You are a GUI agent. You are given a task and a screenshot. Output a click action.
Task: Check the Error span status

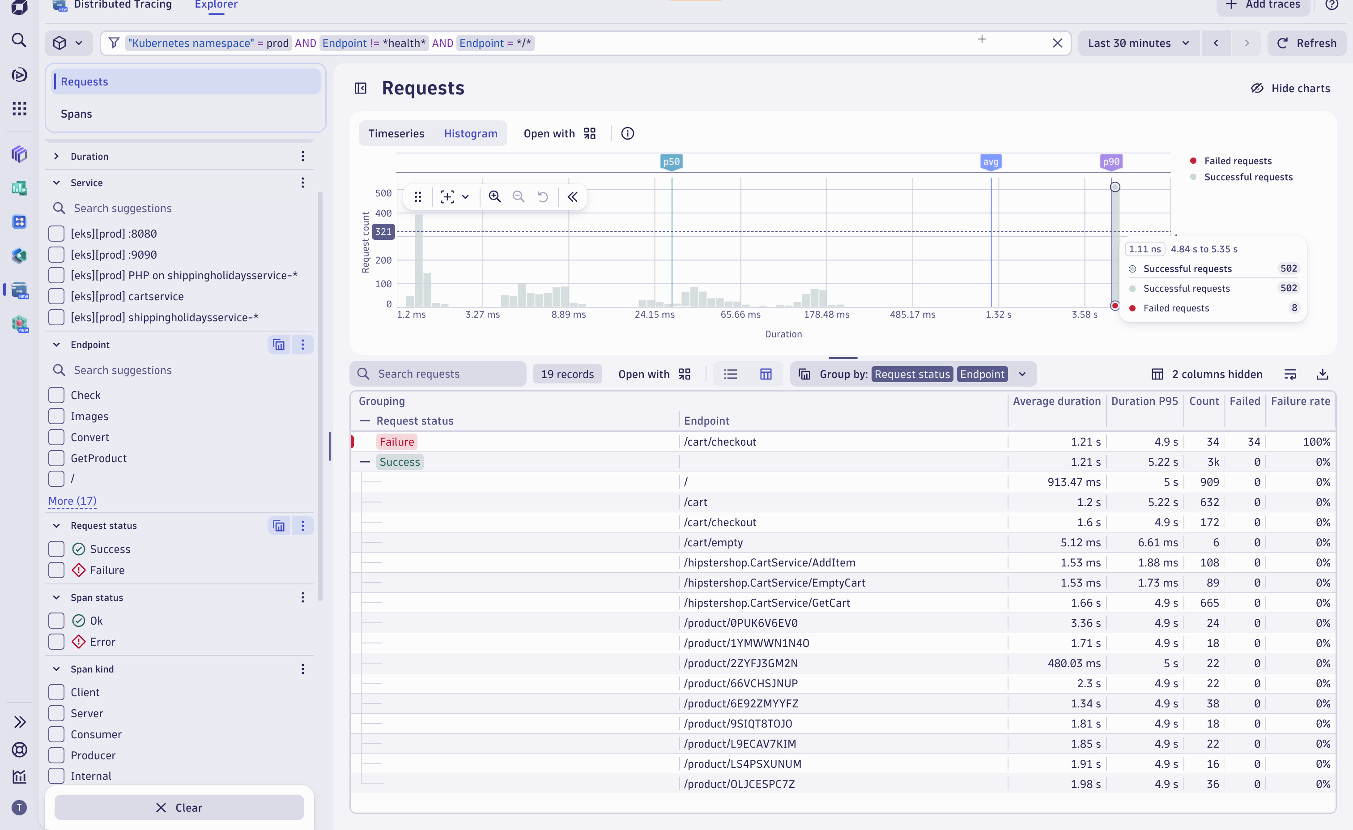click(56, 642)
